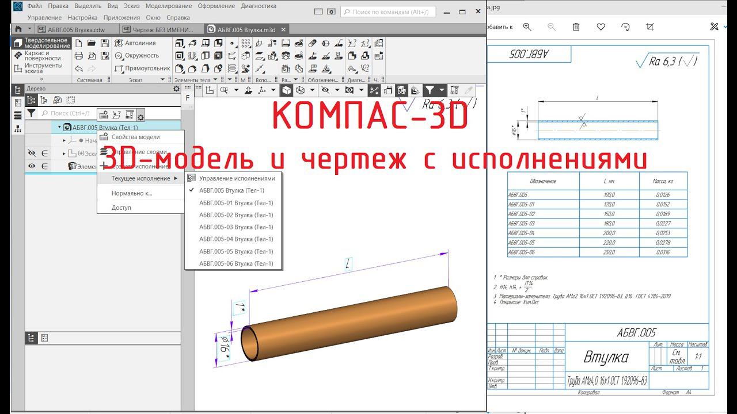Open the dropdown next to the home tab icon
The height and width of the screenshot is (414, 737).
point(29,29)
